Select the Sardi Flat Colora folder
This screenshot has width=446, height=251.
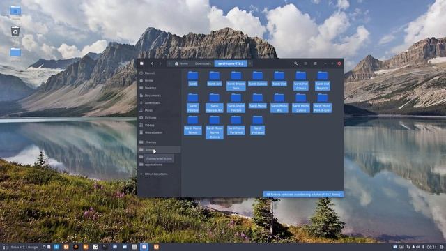tap(300, 81)
